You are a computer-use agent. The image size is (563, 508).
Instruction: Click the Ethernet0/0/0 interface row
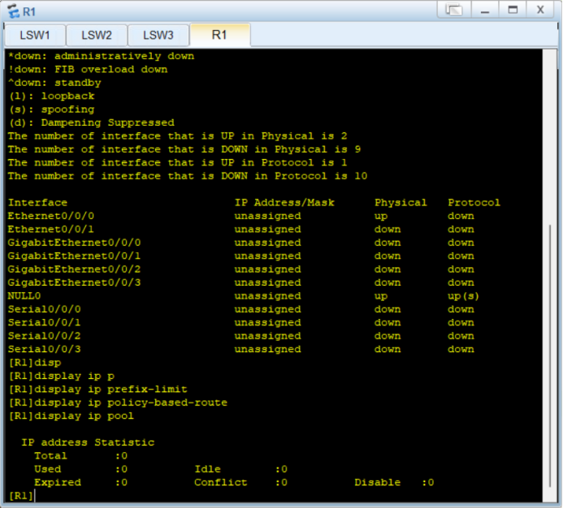click(x=241, y=216)
